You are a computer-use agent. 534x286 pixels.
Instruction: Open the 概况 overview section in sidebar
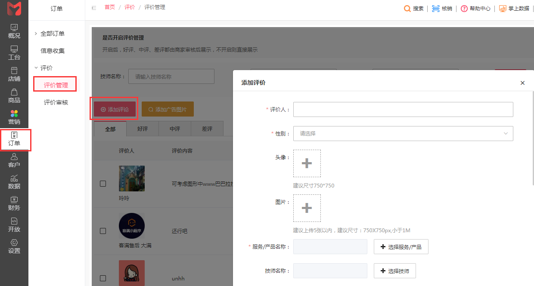(14, 31)
